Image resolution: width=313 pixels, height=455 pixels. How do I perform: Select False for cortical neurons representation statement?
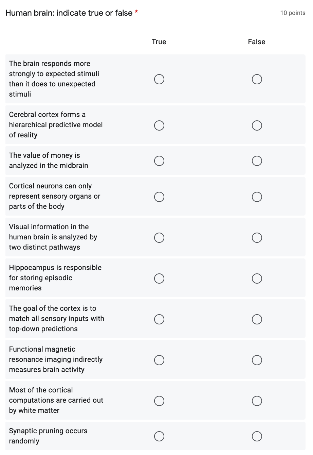(x=257, y=197)
